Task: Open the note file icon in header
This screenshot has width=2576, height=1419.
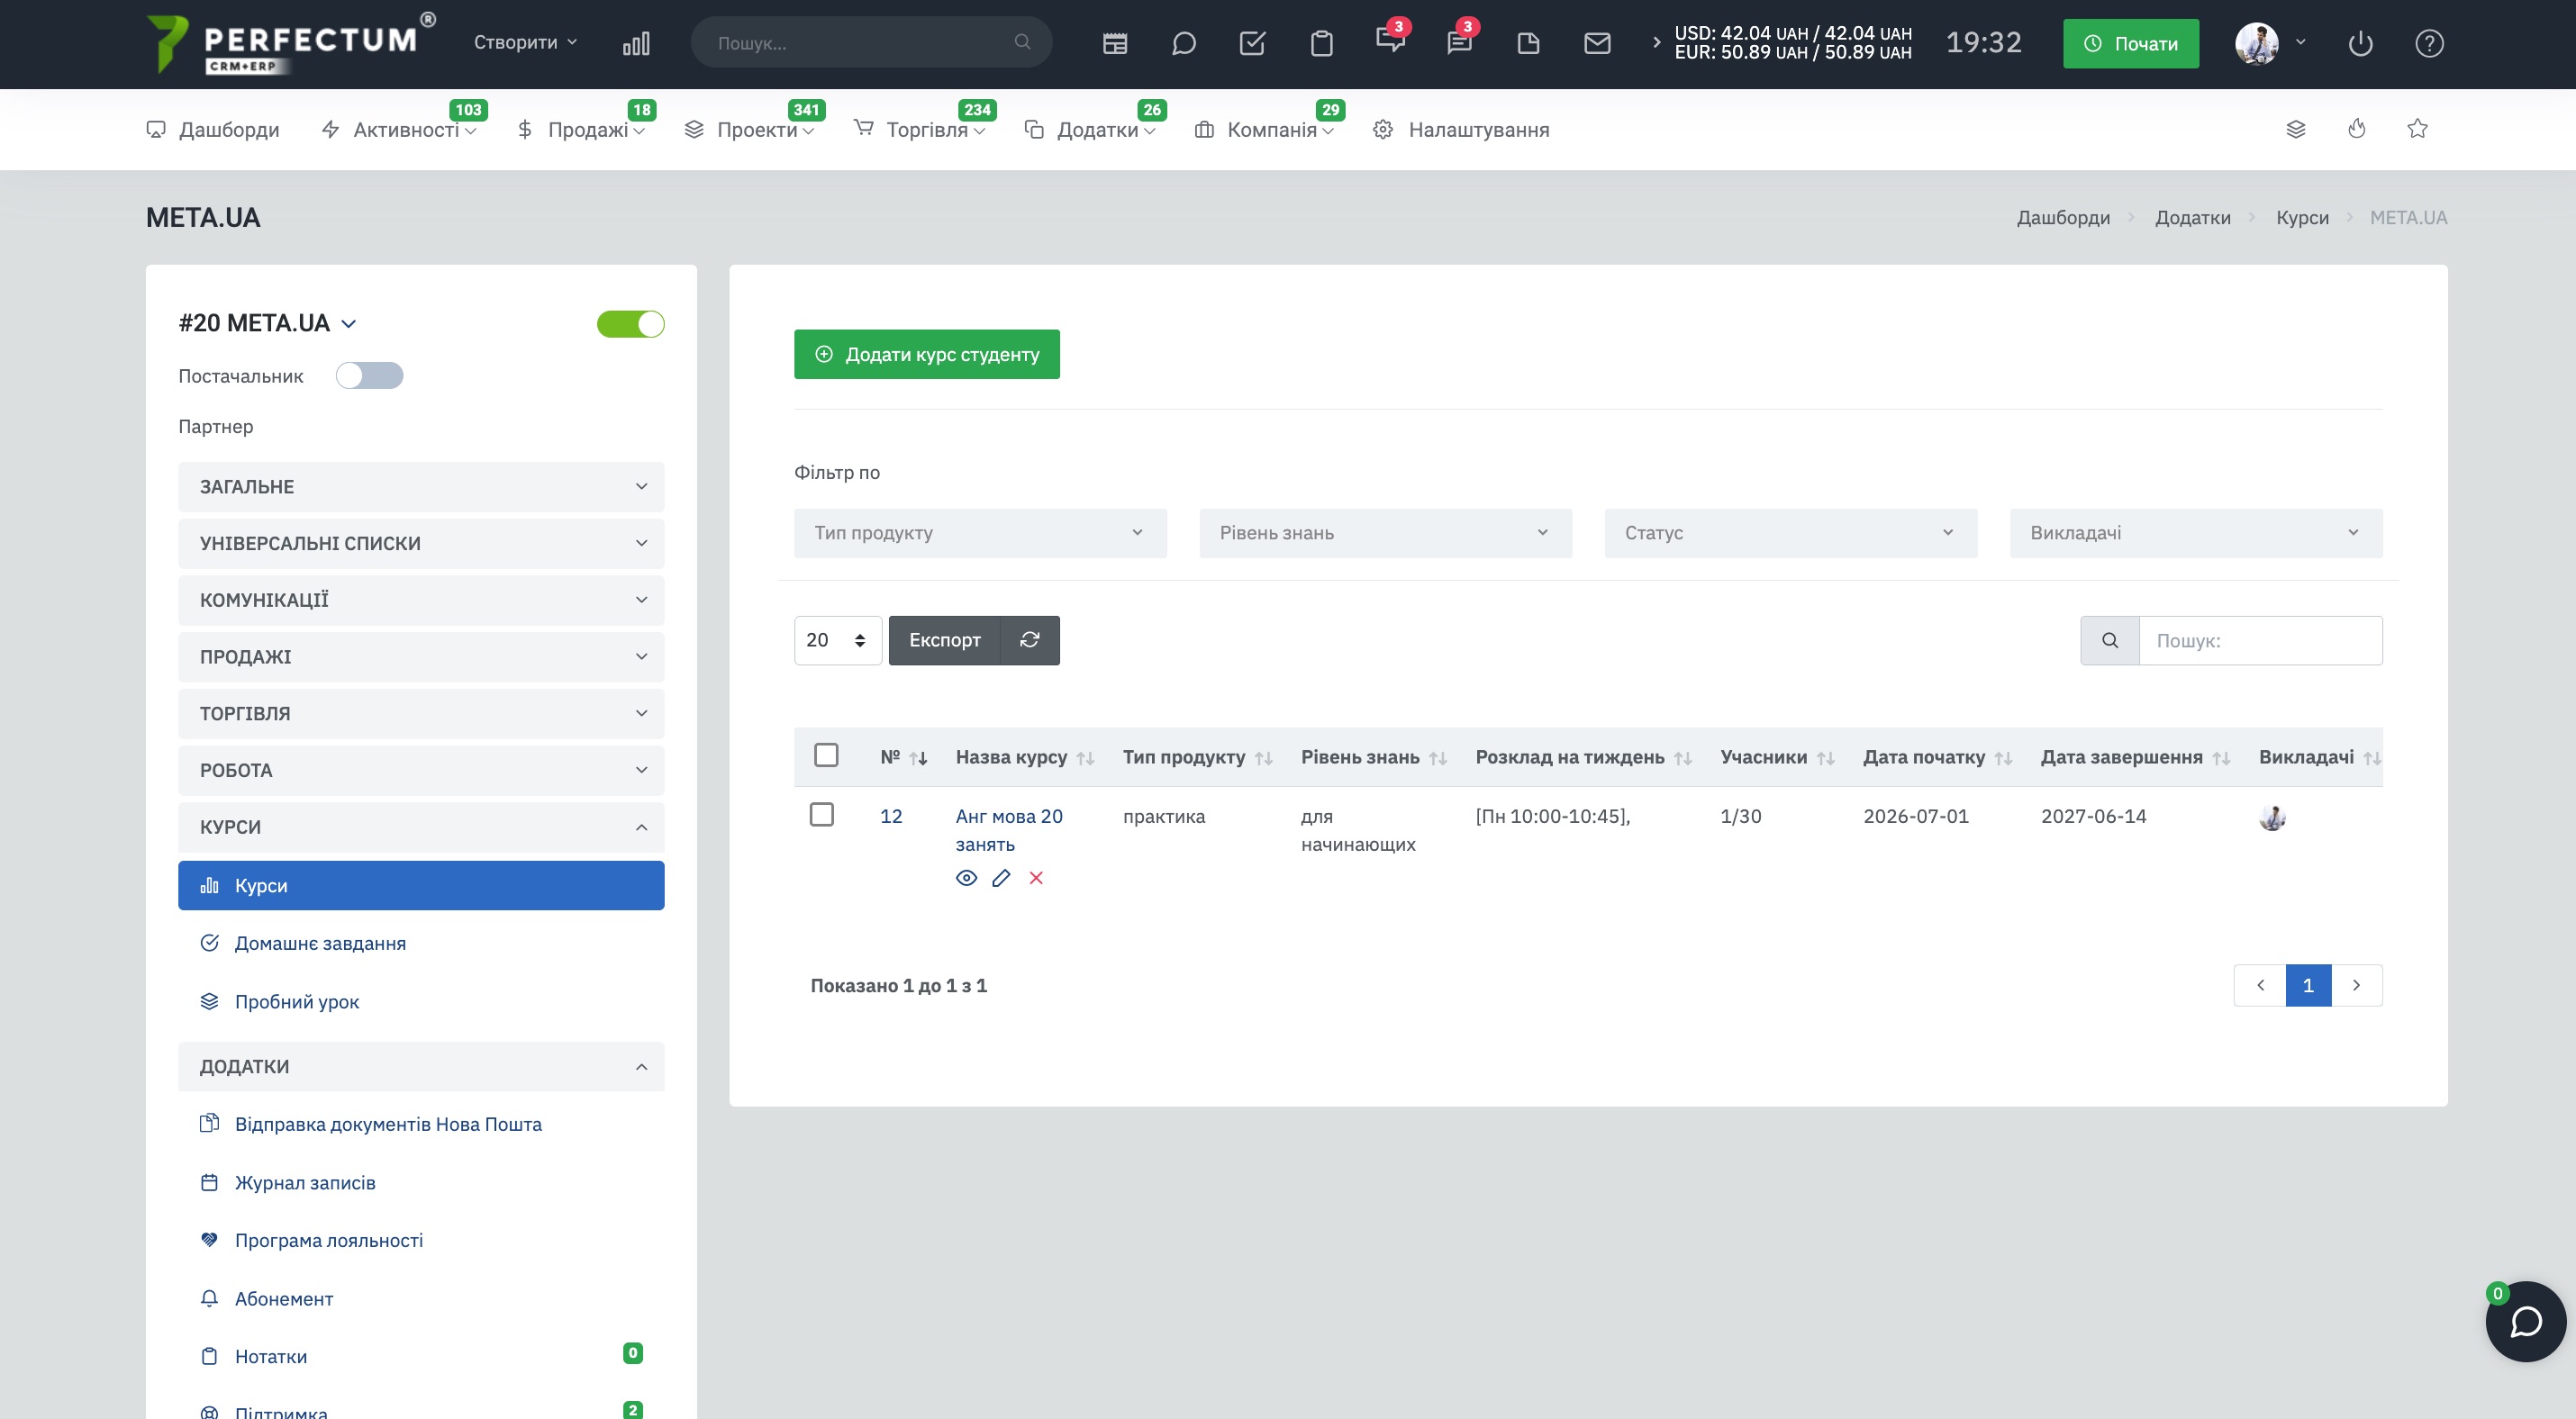Action: click(1528, 43)
